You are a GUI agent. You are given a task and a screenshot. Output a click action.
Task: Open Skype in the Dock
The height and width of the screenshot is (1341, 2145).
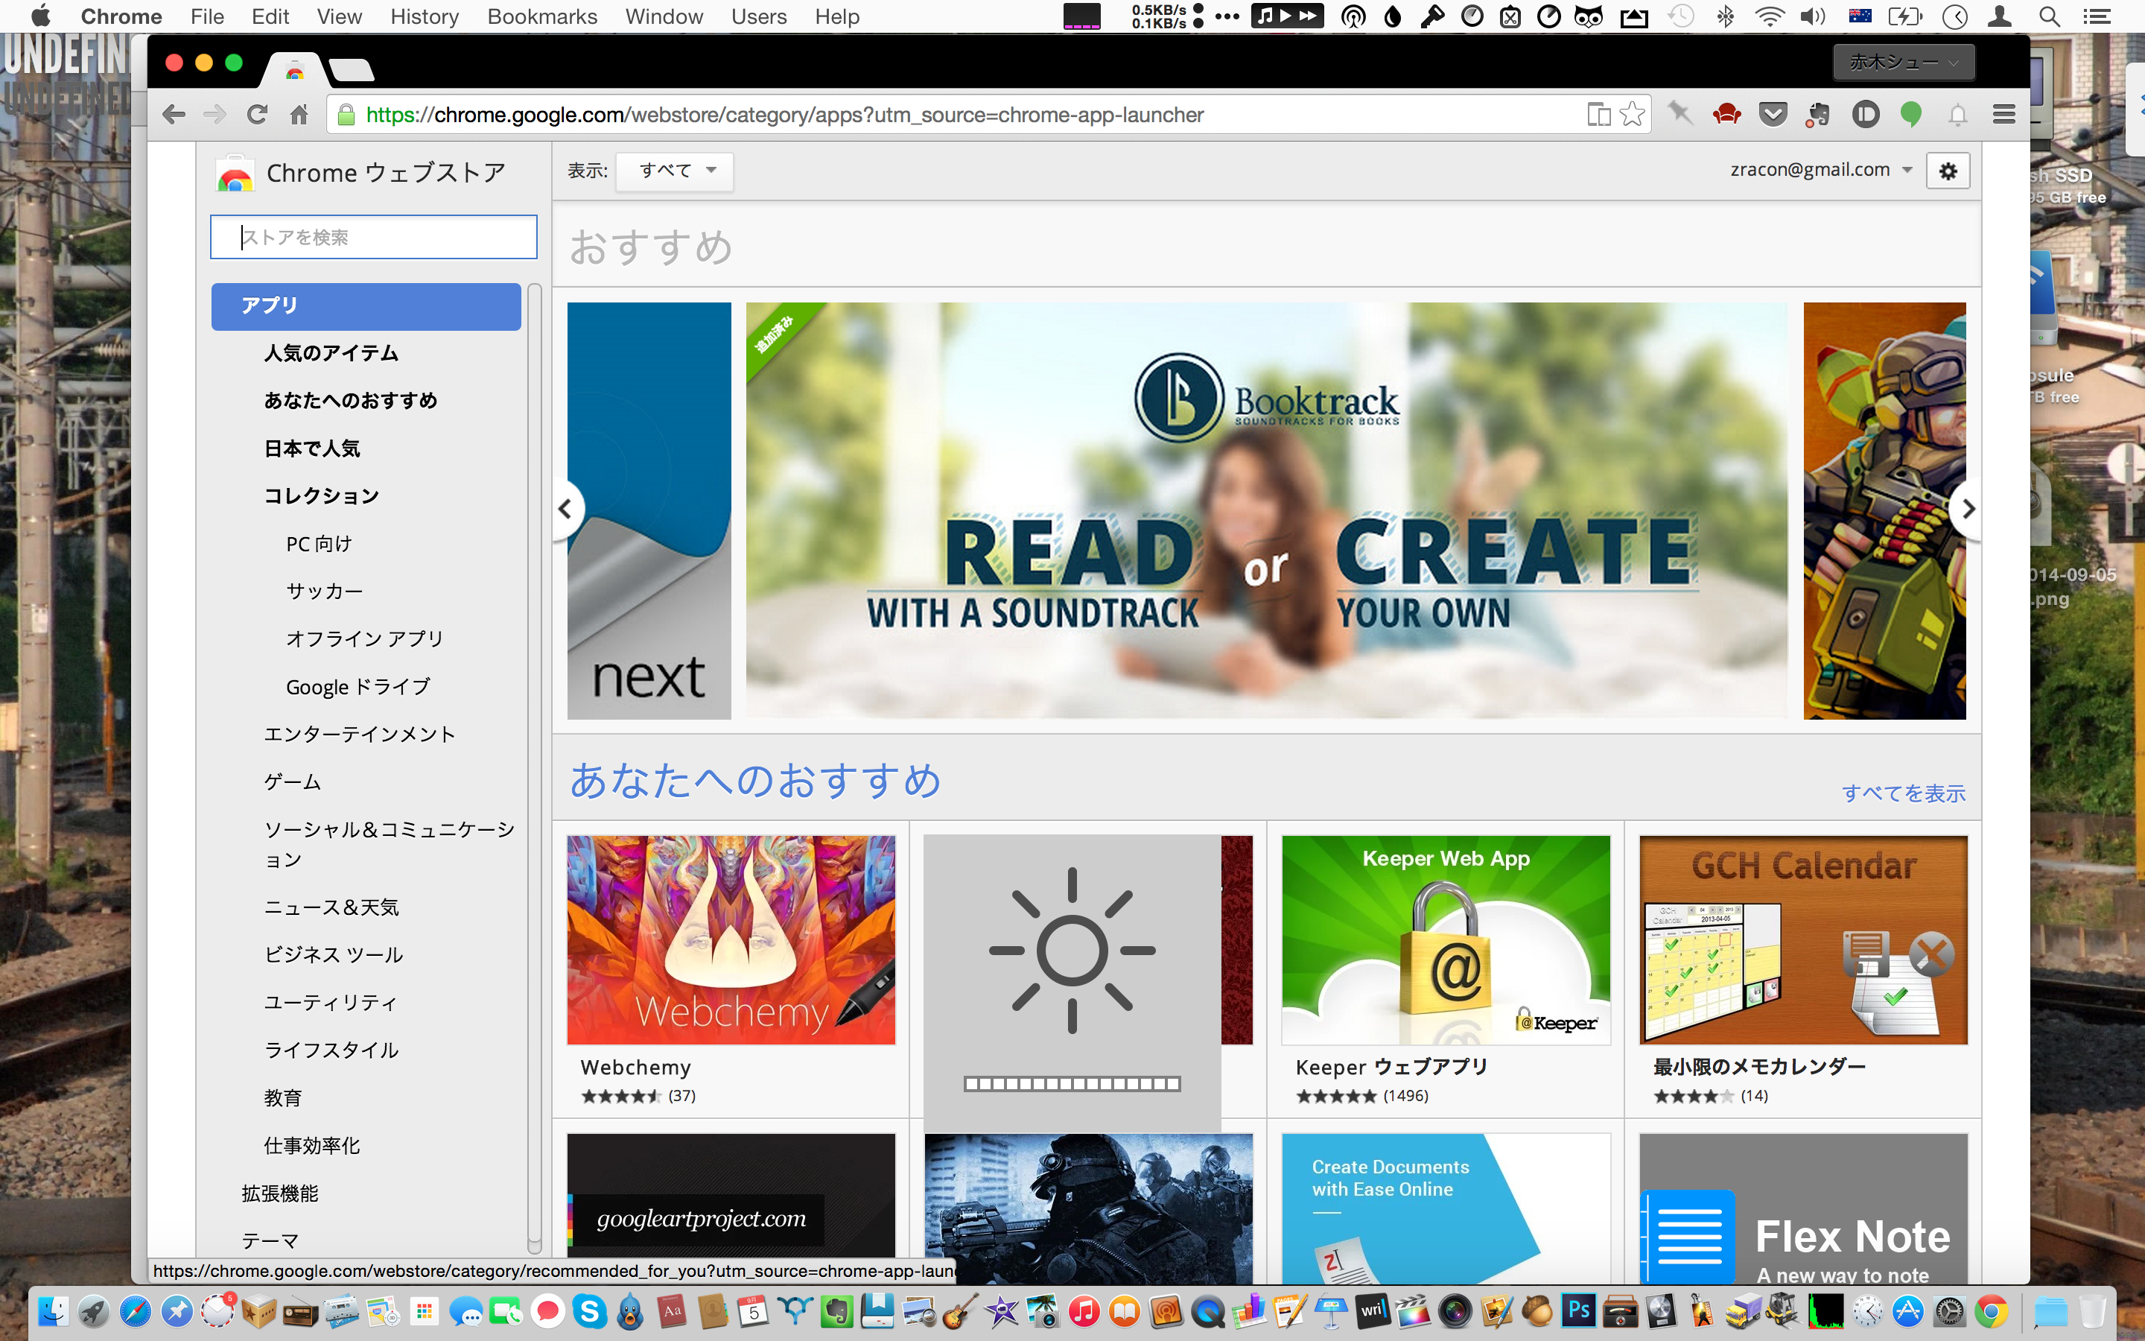tap(589, 1311)
